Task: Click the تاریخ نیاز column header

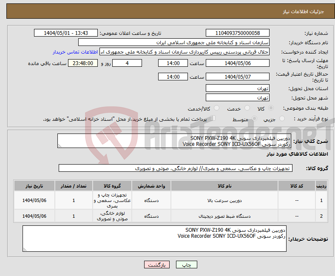Action: [34, 186]
